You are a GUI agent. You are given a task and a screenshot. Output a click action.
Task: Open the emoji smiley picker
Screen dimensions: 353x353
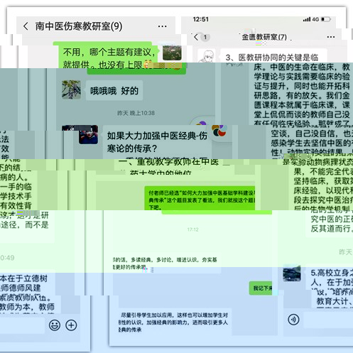pos(55,325)
